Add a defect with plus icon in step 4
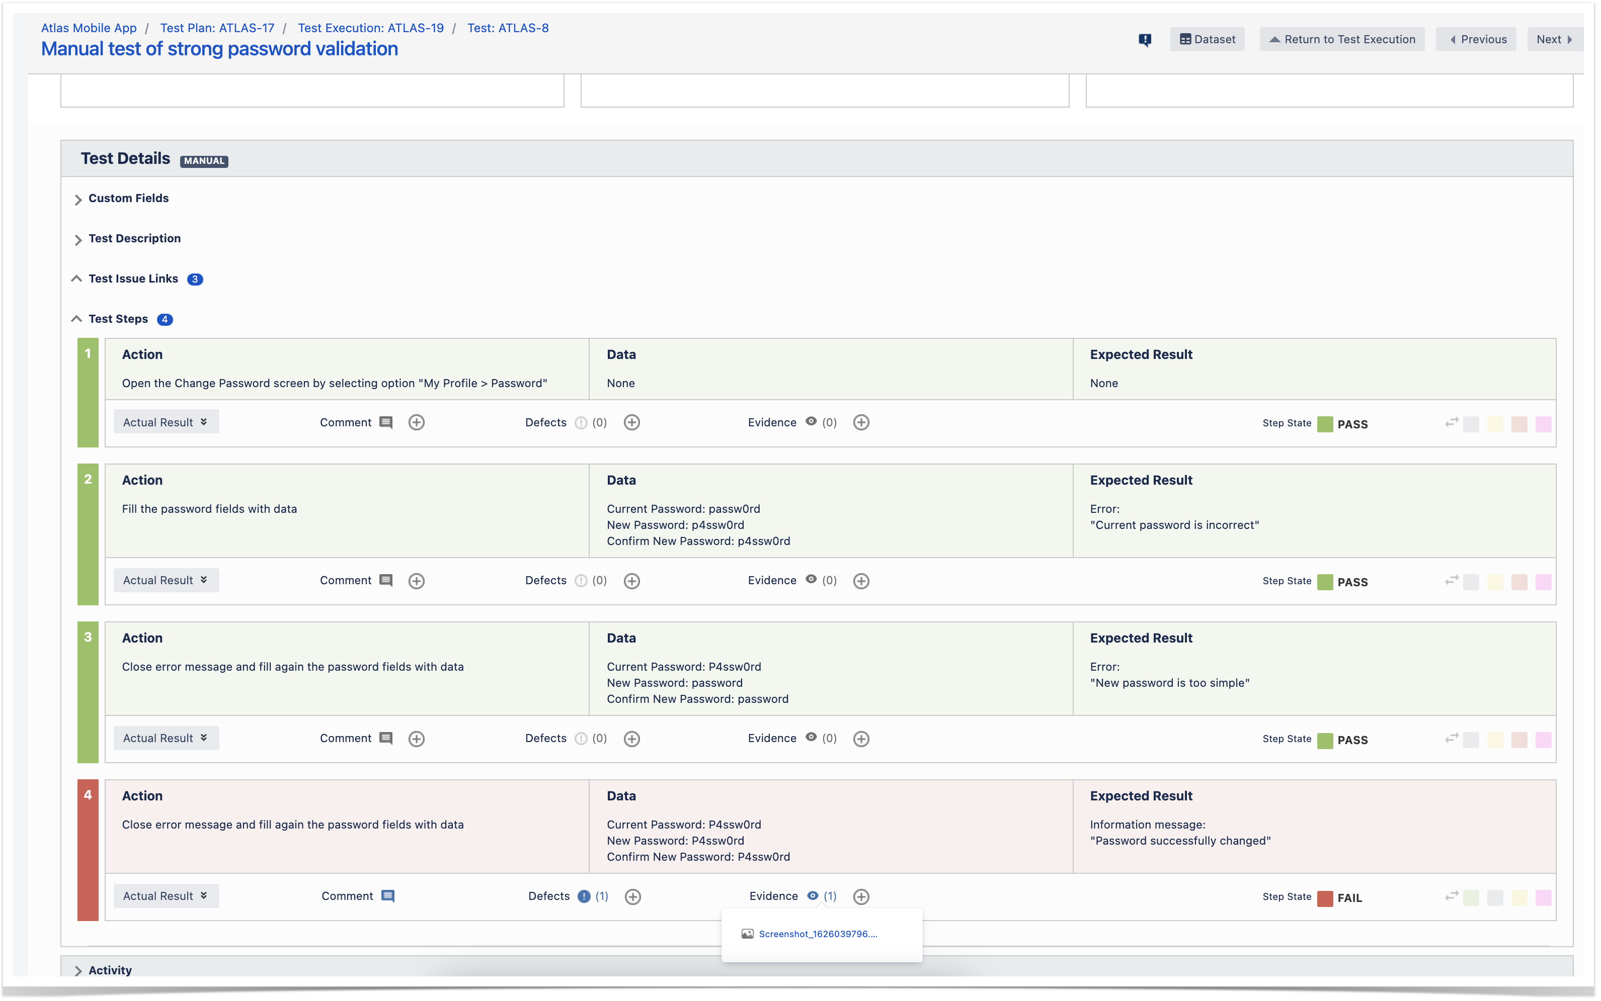The width and height of the screenshot is (1601, 1001). click(633, 896)
